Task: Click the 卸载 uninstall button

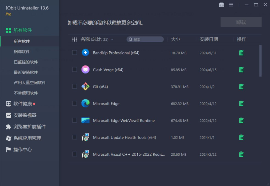Action: point(241,22)
